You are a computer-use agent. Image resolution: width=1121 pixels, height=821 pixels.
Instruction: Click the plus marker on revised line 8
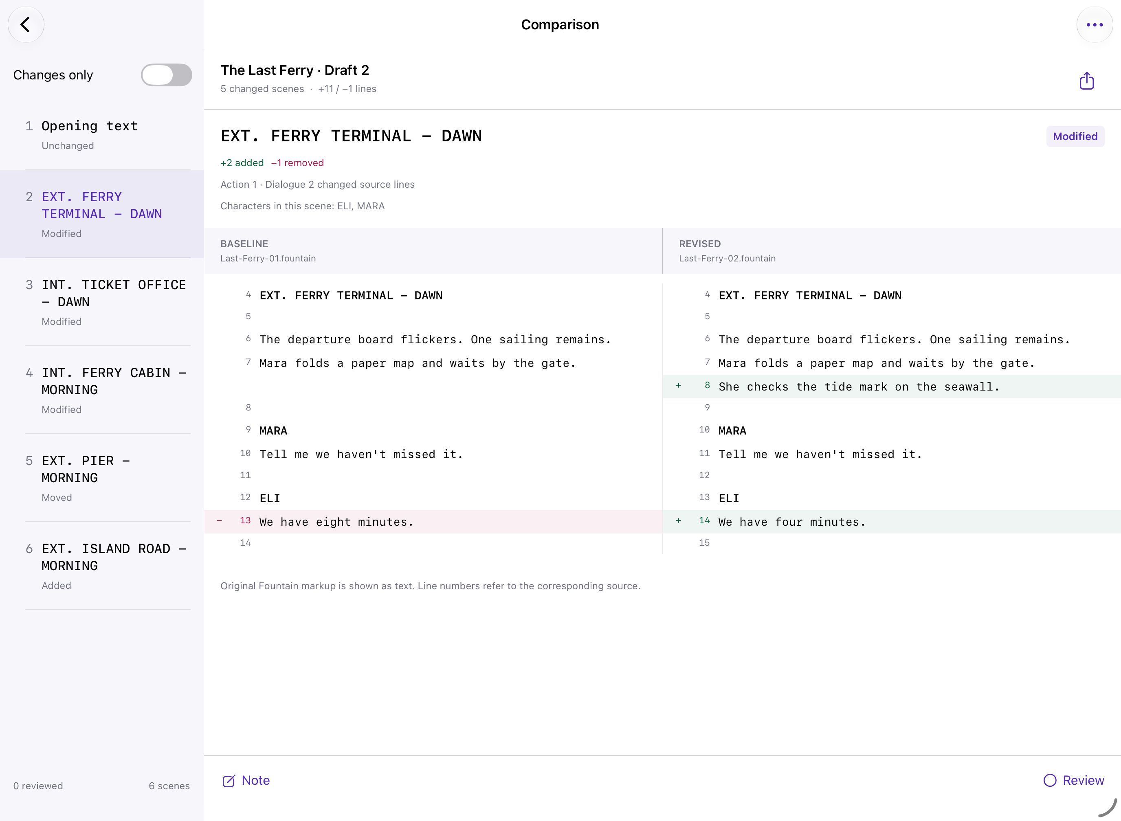[679, 386]
